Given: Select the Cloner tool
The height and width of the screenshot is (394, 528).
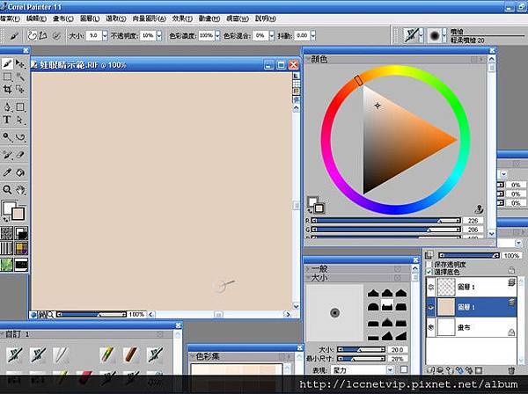Looking at the screenshot, I should 7,155.
